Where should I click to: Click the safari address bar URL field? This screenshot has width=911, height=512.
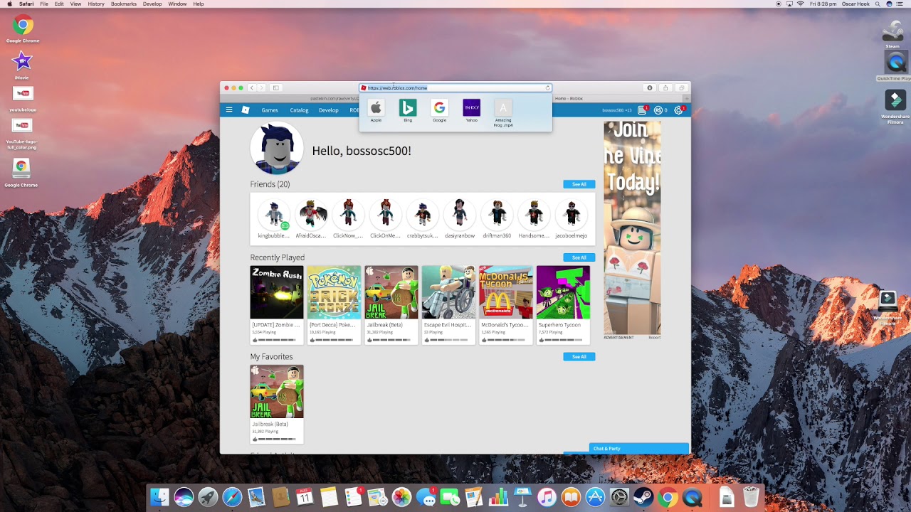point(455,88)
